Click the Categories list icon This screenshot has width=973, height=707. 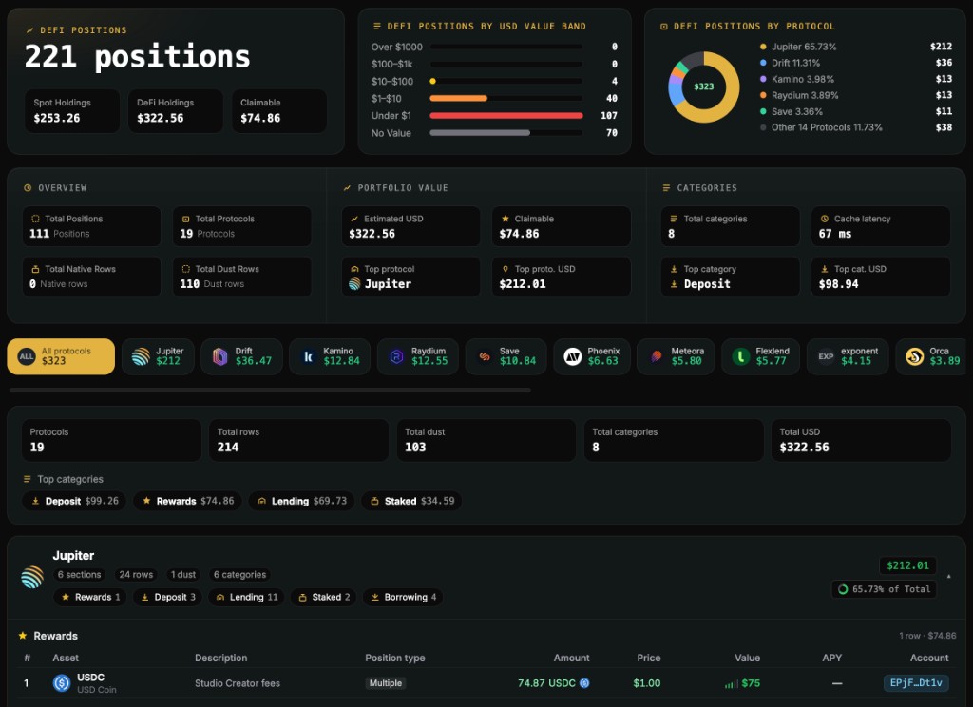(666, 187)
